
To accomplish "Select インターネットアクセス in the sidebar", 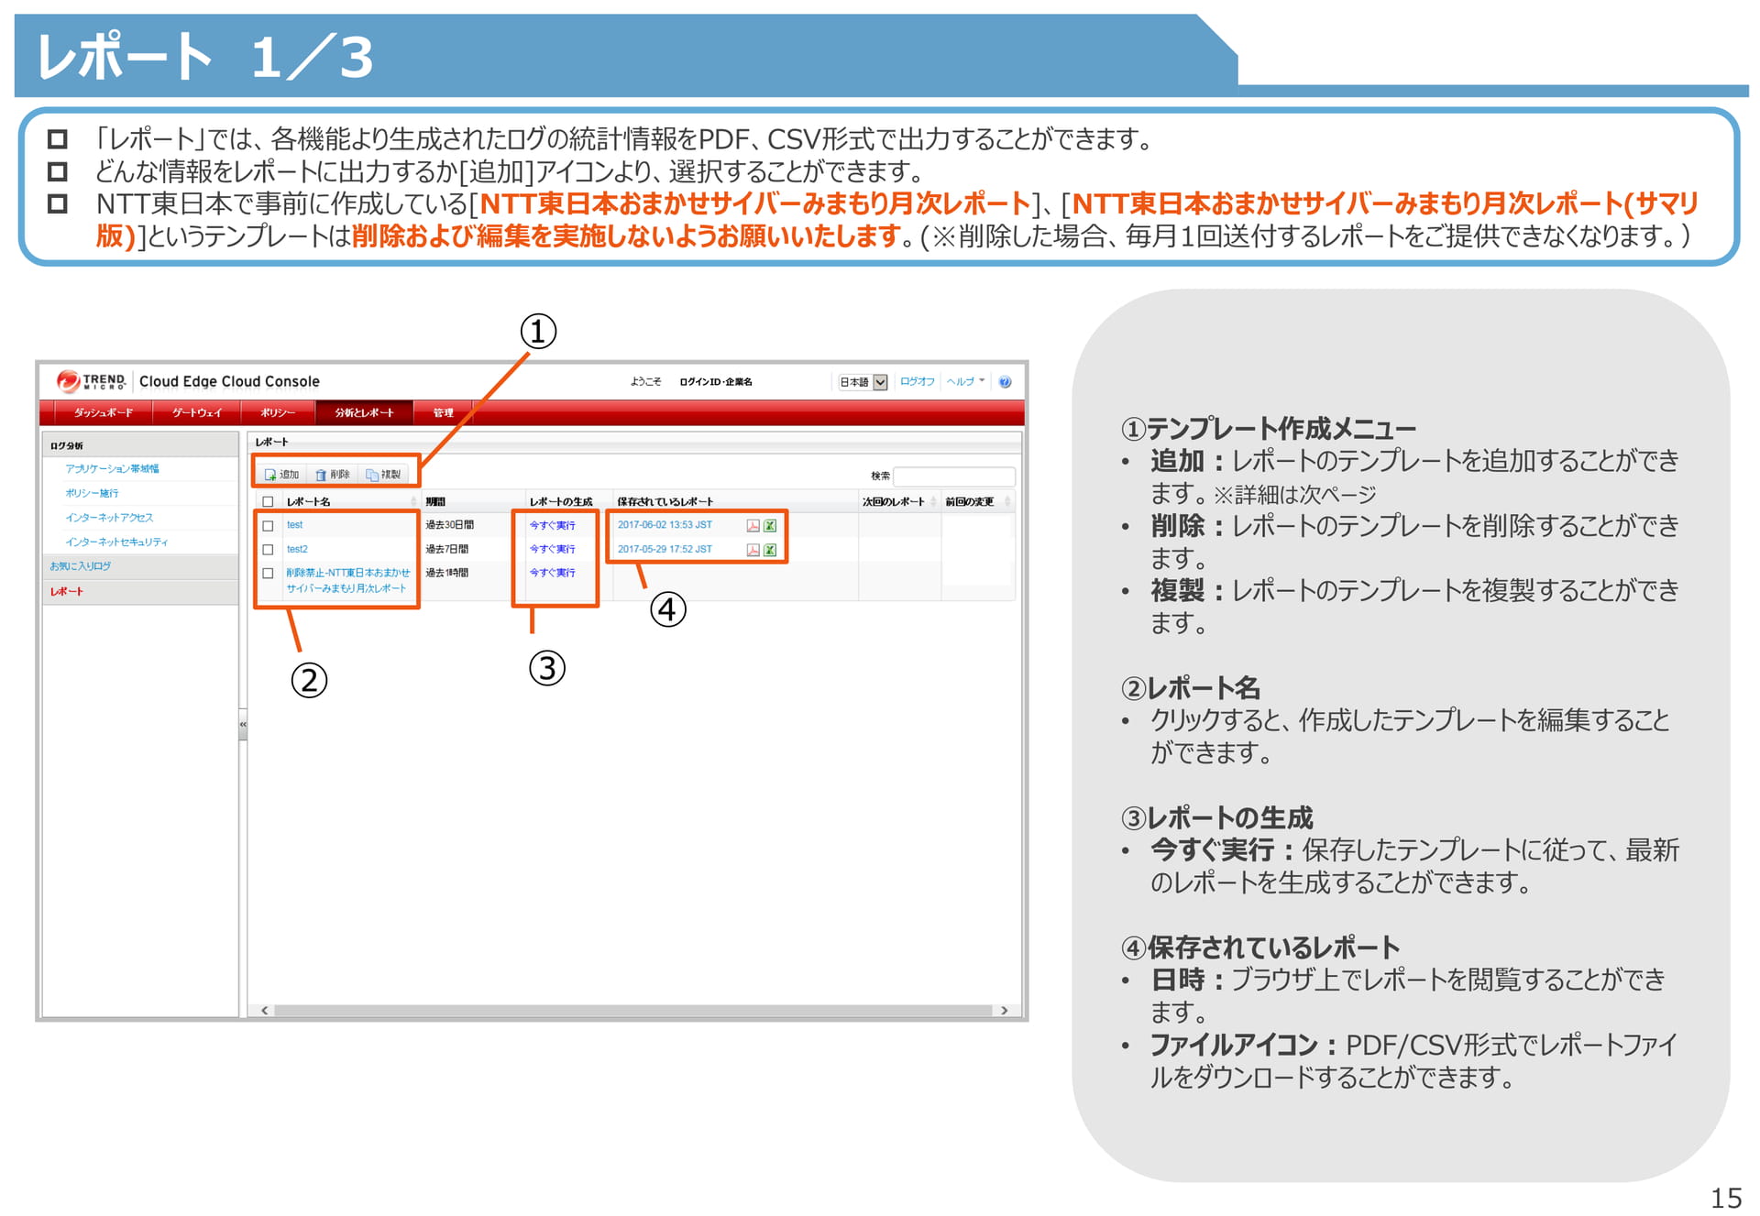I will pyautogui.click(x=109, y=518).
